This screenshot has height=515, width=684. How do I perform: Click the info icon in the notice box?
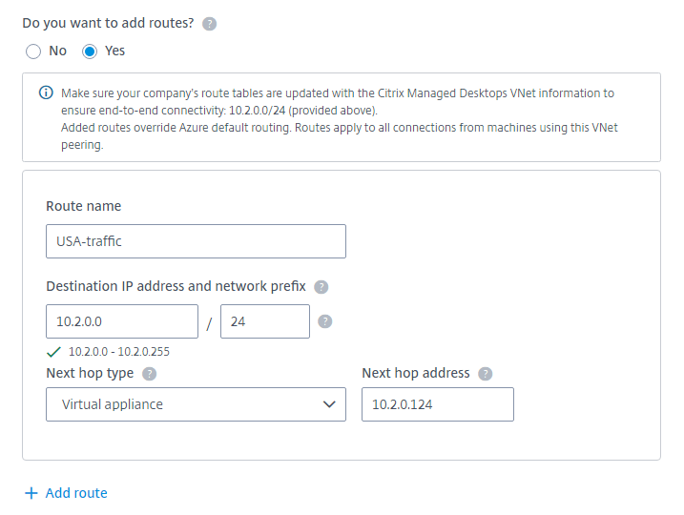[x=46, y=93]
